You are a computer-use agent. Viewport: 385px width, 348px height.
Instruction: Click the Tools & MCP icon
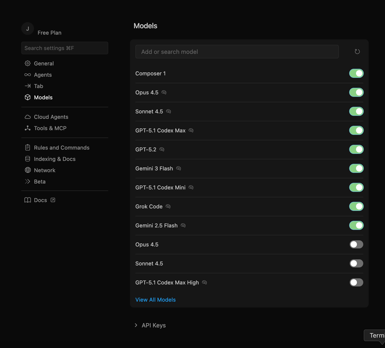pos(27,128)
